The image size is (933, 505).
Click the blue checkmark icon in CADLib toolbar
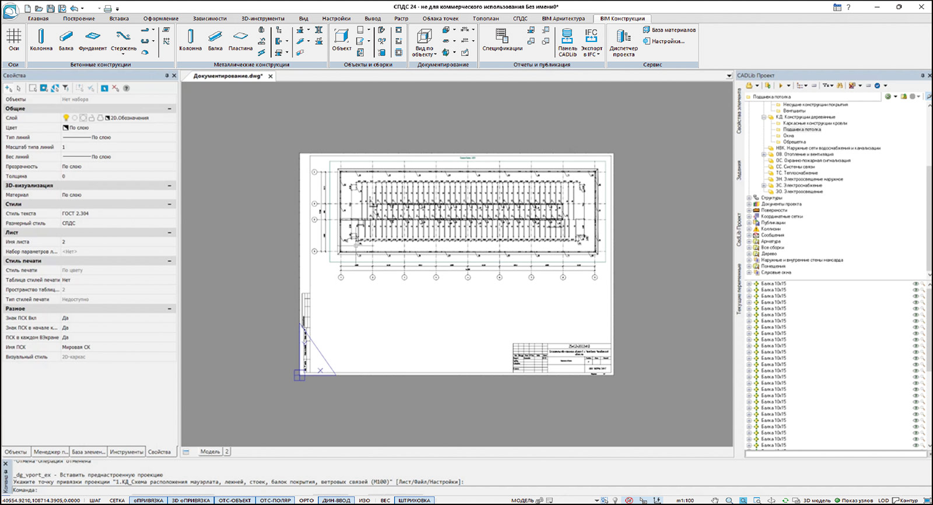coord(877,86)
